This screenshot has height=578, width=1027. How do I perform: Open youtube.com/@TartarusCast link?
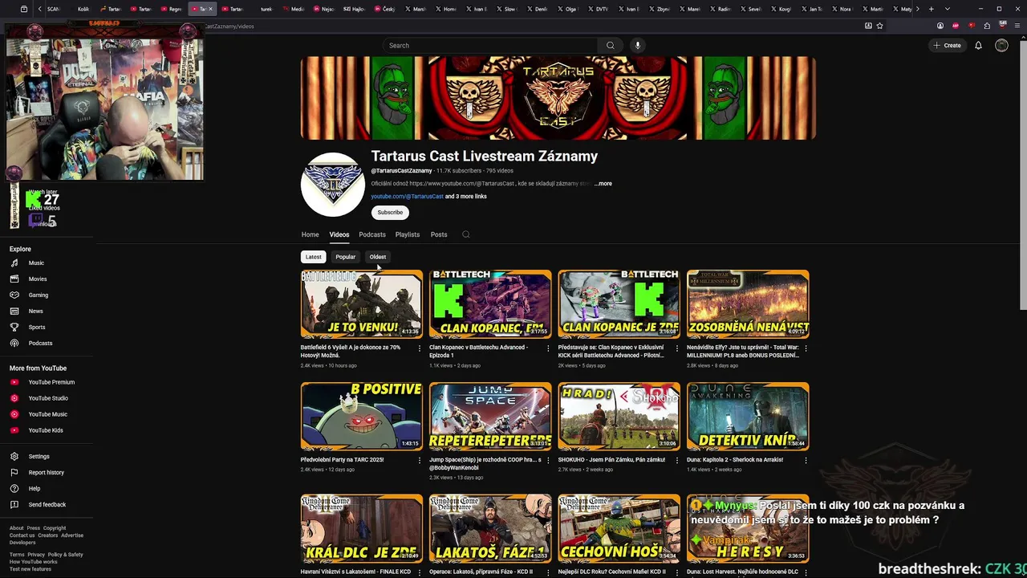pyautogui.click(x=407, y=197)
